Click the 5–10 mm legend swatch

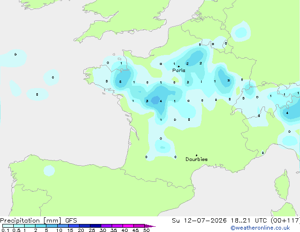click(52, 226)
